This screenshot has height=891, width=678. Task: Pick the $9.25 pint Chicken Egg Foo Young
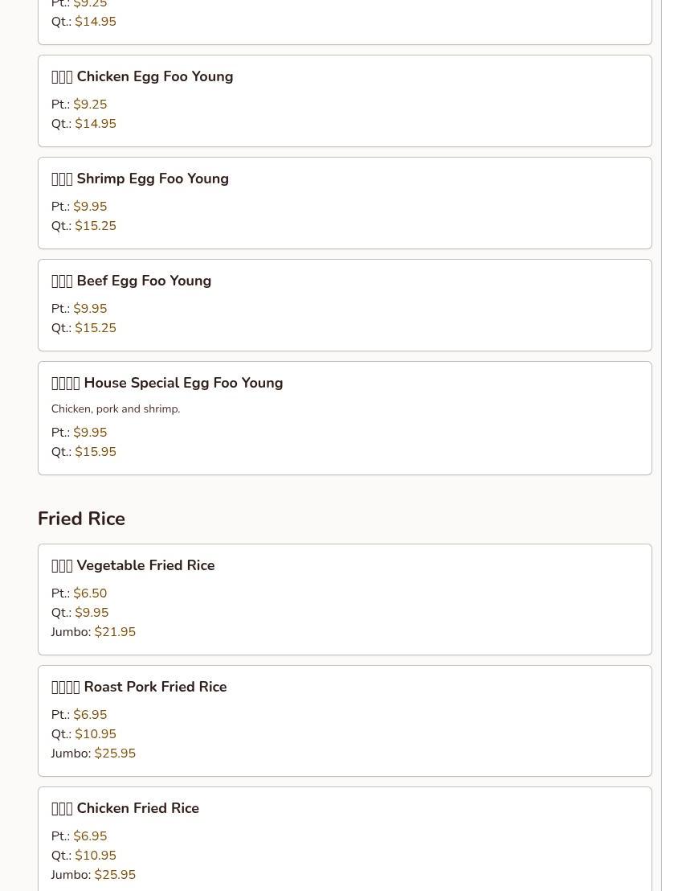90,105
